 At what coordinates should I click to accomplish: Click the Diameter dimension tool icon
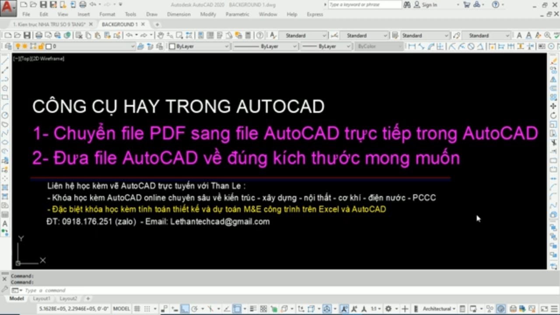tap(471, 46)
